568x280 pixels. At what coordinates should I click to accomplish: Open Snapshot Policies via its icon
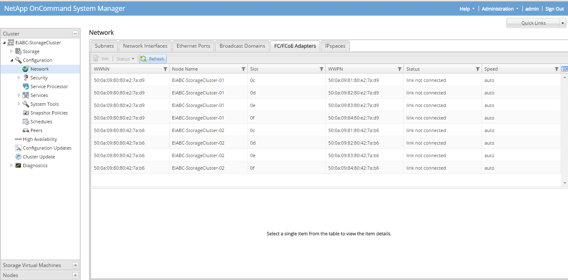[x=26, y=113]
